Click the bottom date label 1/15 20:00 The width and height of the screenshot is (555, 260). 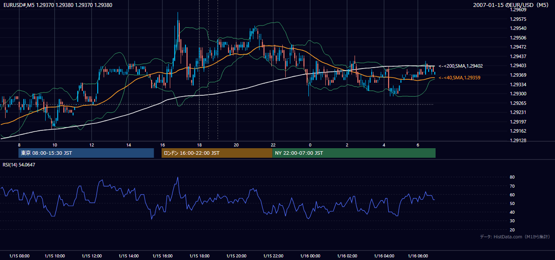236,256
